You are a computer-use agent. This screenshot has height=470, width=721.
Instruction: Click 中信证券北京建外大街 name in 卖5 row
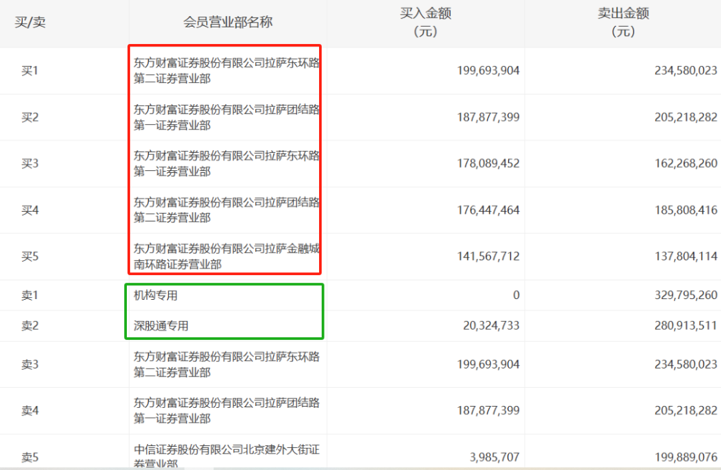tap(226, 456)
